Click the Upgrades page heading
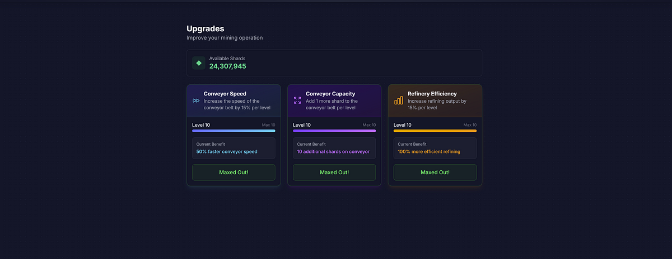Image resolution: width=672 pixels, height=259 pixels. (206, 28)
